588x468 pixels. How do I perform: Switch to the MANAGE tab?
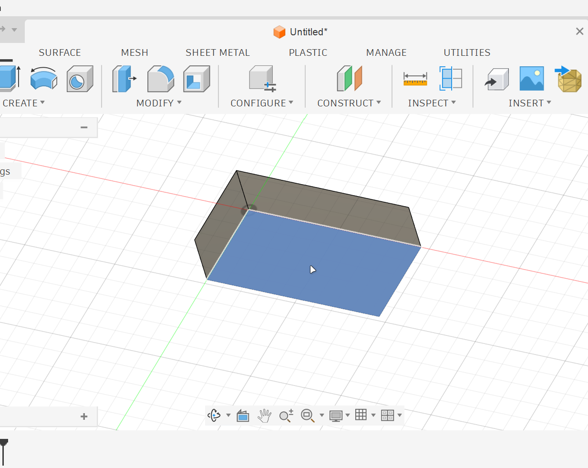(386, 52)
